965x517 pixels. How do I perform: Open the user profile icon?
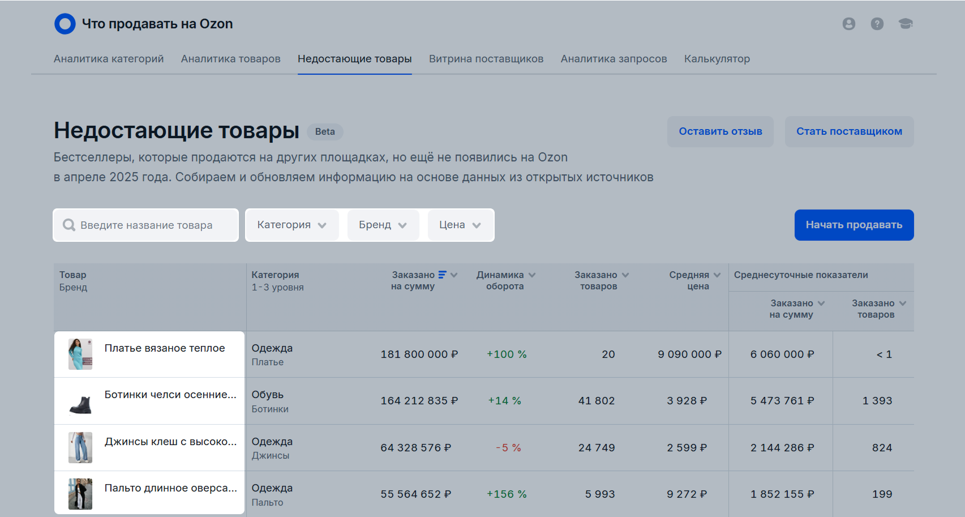(x=848, y=24)
